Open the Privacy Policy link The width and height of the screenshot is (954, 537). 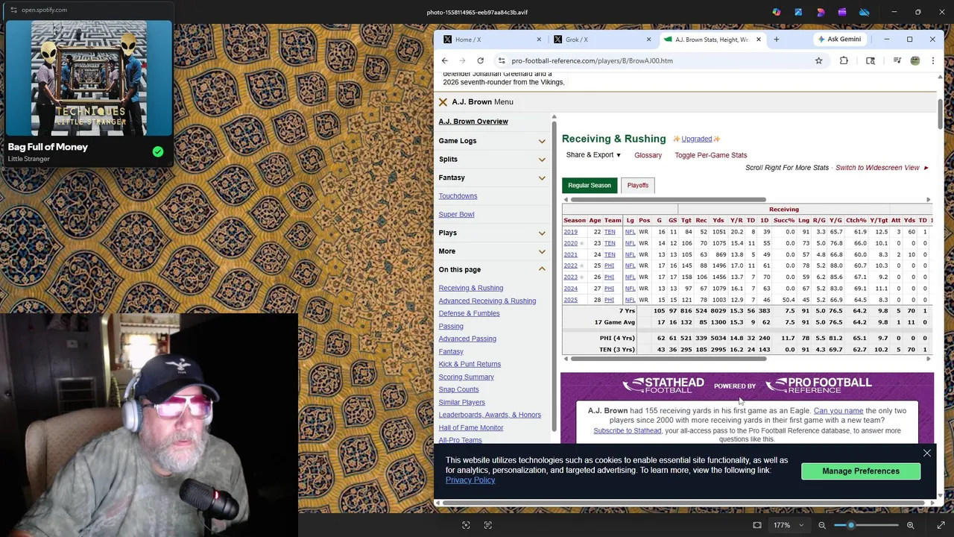pyautogui.click(x=470, y=480)
